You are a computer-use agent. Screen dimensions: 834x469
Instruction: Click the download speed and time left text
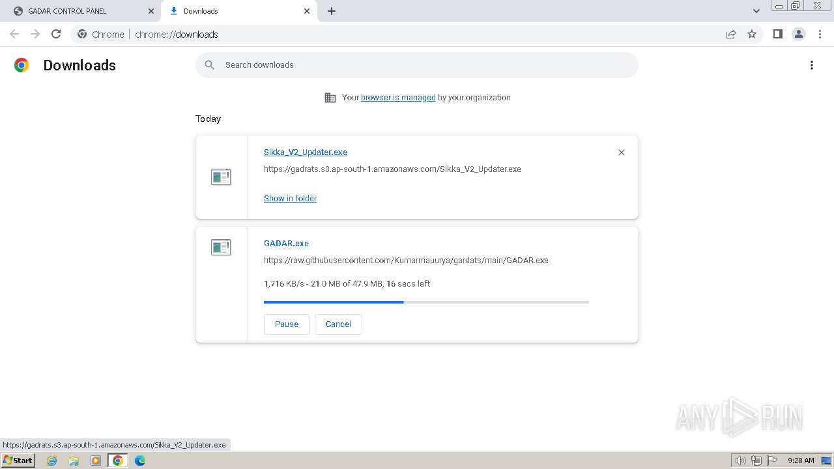[347, 284]
